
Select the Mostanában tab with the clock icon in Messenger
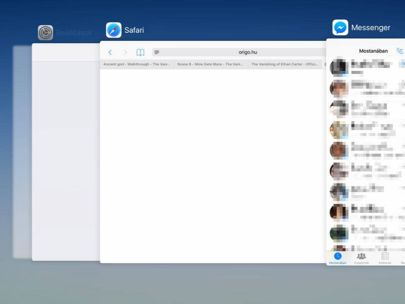338,258
